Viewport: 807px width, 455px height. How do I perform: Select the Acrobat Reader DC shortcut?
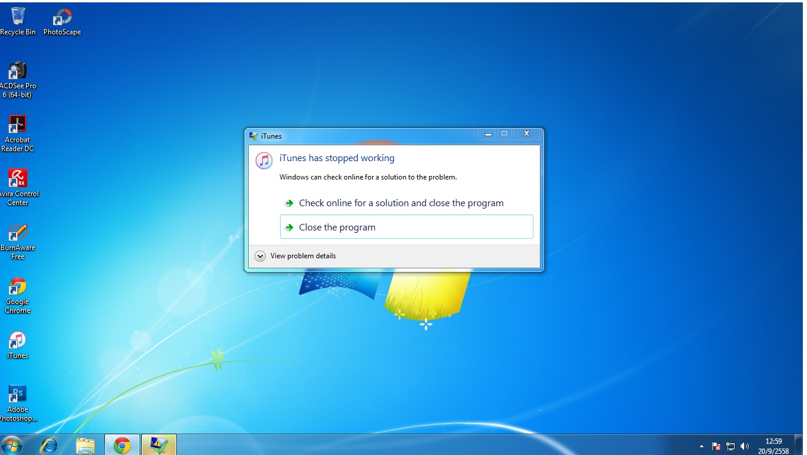tap(18, 133)
